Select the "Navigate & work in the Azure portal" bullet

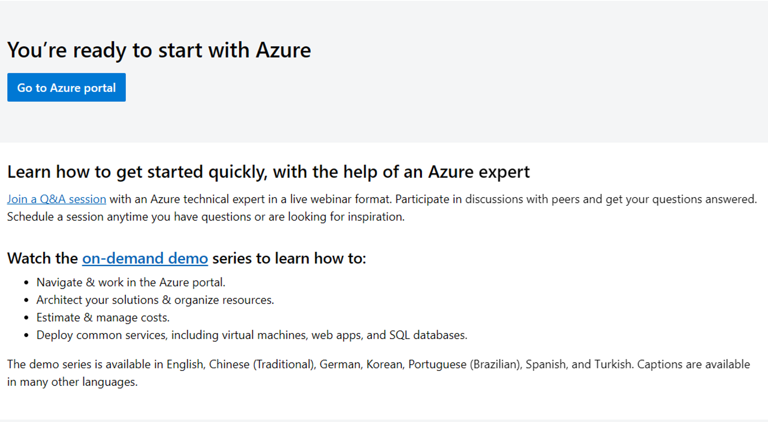click(131, 282)
